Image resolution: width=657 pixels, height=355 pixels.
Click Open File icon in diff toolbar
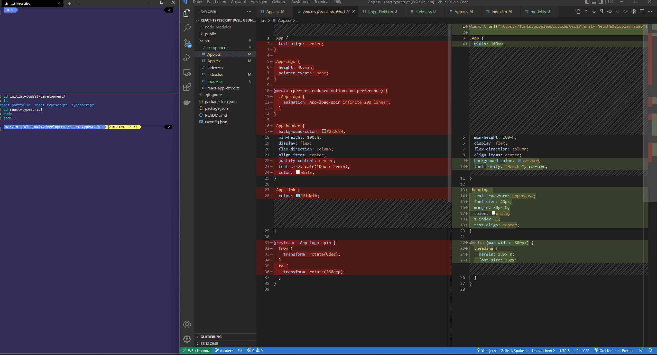click(578, 12)
